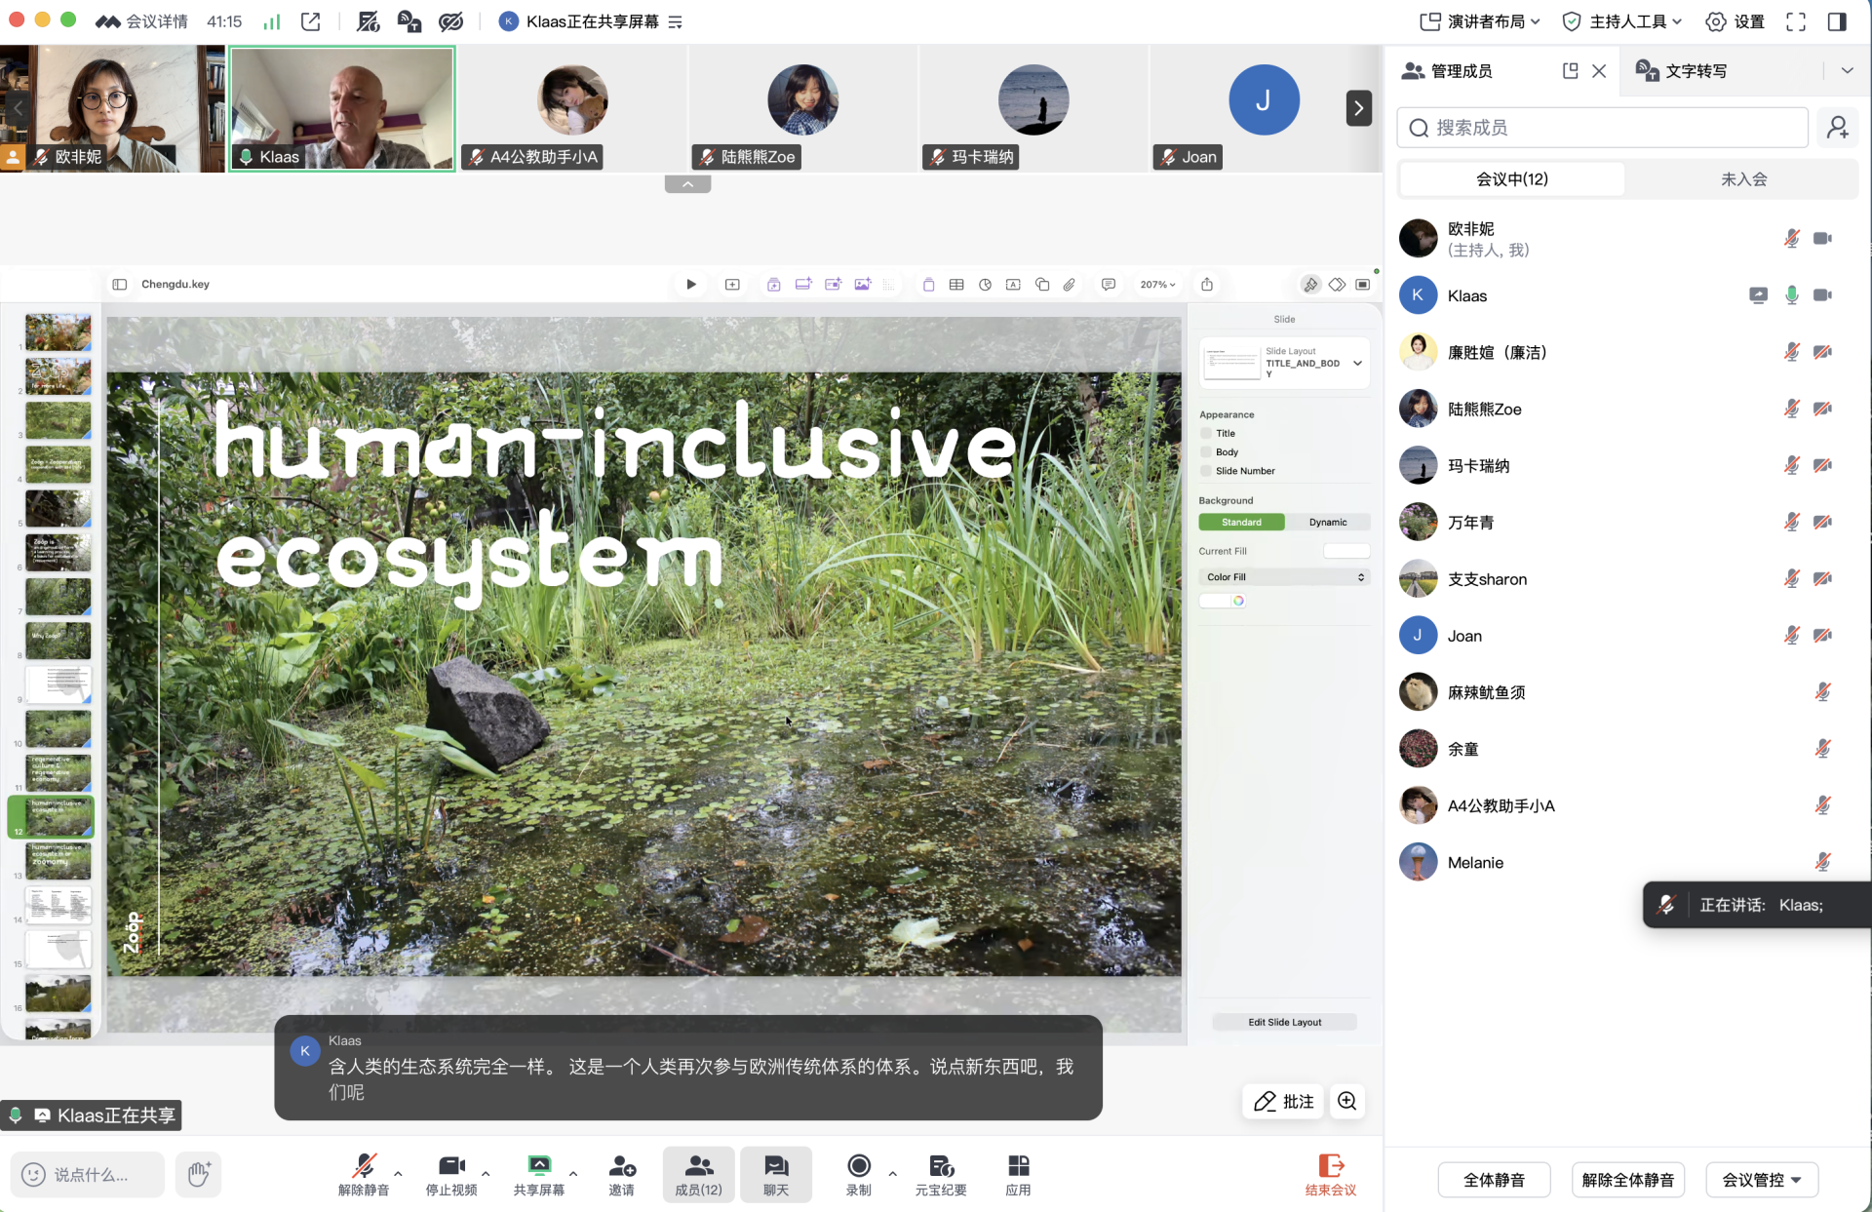
Task: Raise hand using the hand icon
Action: [199, 1174]
